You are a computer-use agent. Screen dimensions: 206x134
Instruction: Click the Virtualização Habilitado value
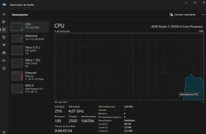coord(129,121)
